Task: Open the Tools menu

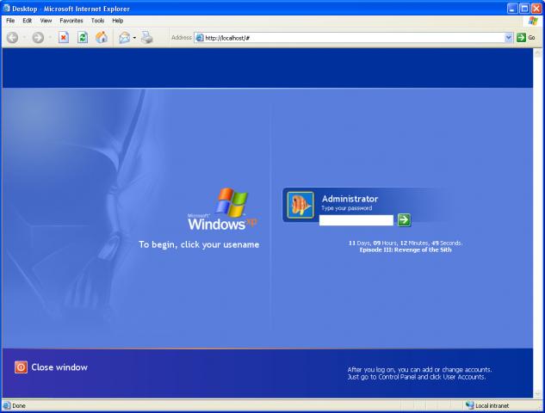Action: pos(97,21)
